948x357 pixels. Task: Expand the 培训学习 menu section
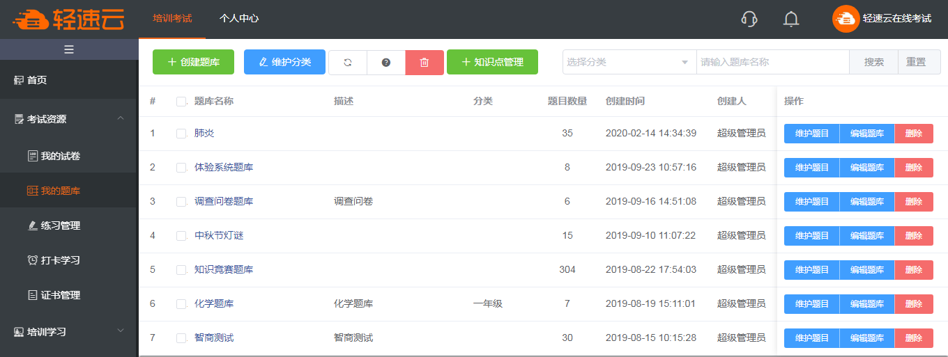[68, 332]
